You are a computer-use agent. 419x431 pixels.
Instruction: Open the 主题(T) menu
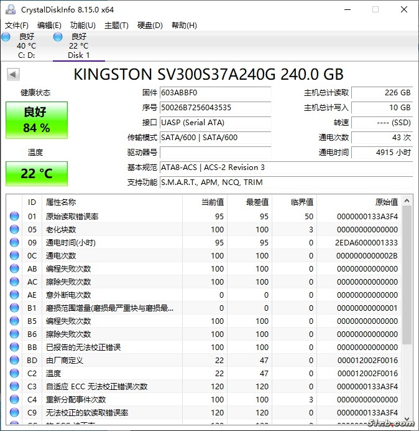click(x=116, y=26)
